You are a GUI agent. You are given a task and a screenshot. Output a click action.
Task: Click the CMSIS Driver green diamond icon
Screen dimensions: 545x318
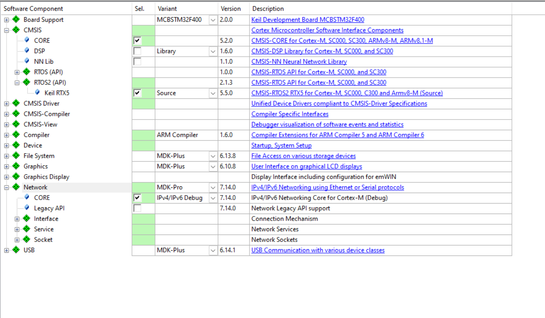[x=16, y=103]
